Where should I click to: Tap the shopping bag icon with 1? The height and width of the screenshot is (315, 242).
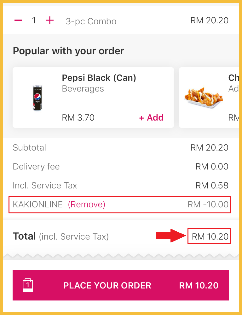tap(28, 285)
